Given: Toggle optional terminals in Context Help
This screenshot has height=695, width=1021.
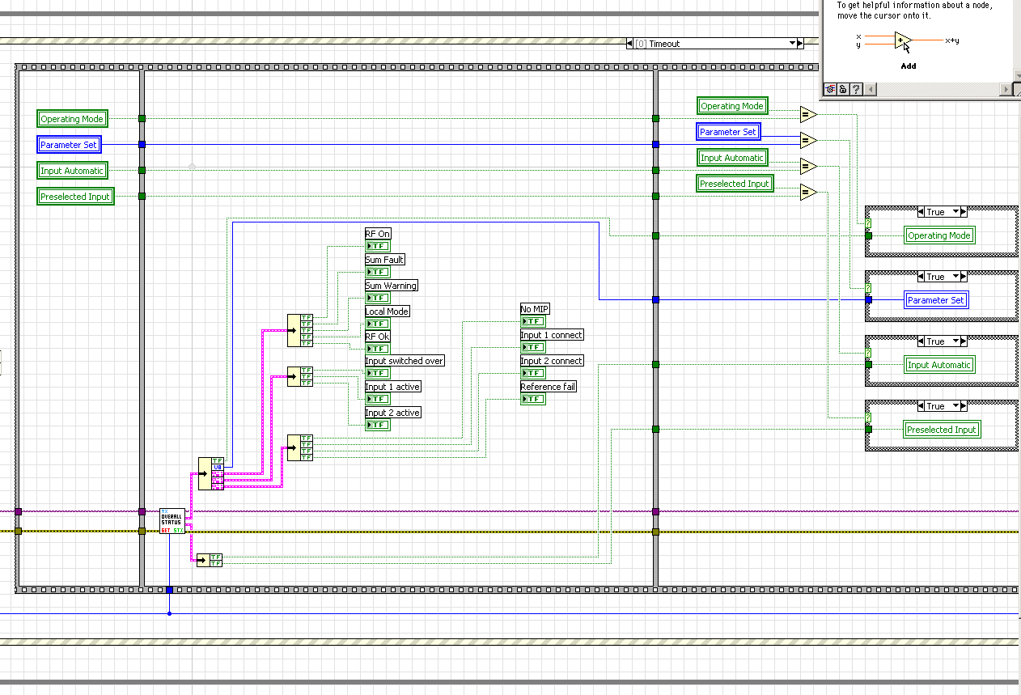Looking at the screenshot, I should click(x=829, y=89).
